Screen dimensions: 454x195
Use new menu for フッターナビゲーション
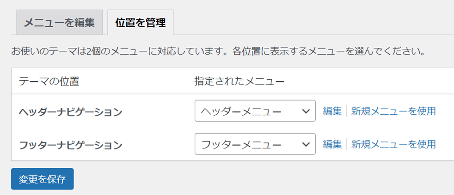click(x=393, y=144)
